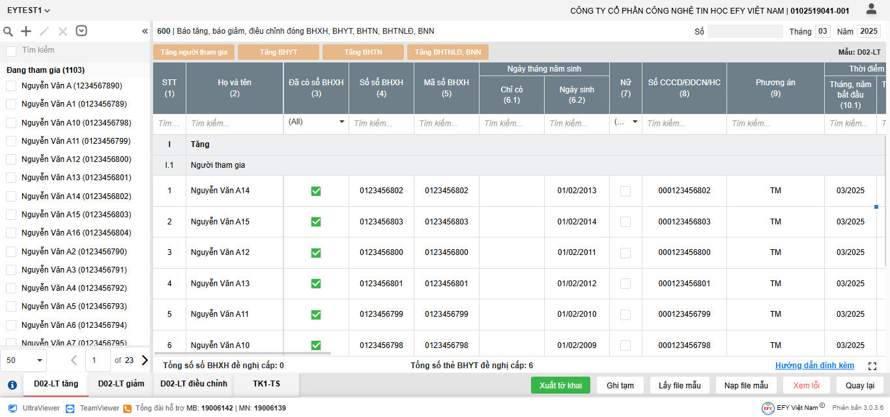Click Tăng BHTNLĐ, BNN button
The width and height of the screenshot is (890, 417).
tap(448, 52)
